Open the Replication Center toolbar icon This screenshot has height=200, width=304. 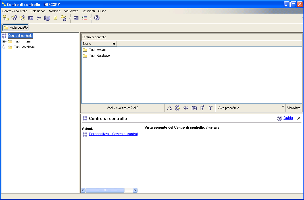tap(14, 18)
